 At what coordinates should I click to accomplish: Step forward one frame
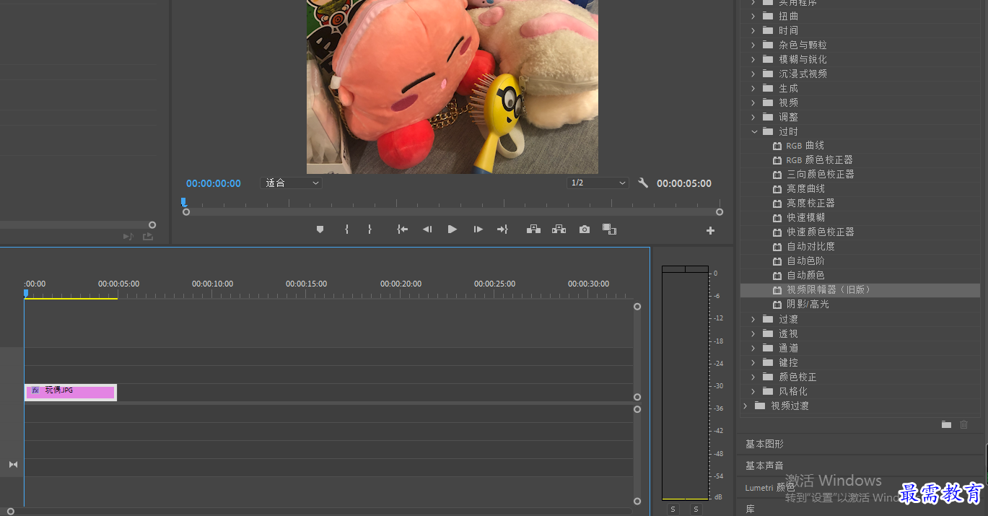click(478, 229)
